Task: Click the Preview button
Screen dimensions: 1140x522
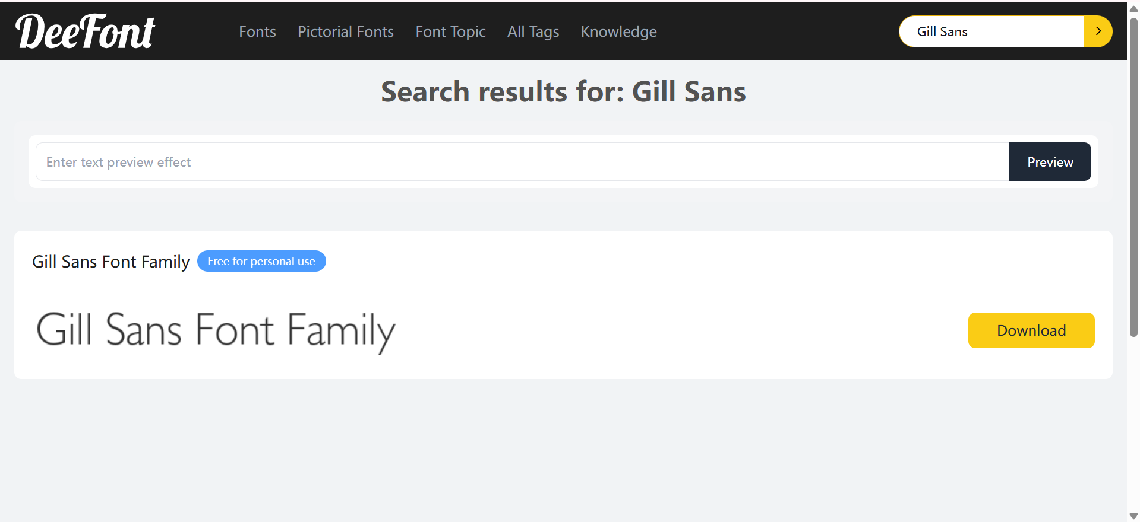Action: coord(1049,161)
